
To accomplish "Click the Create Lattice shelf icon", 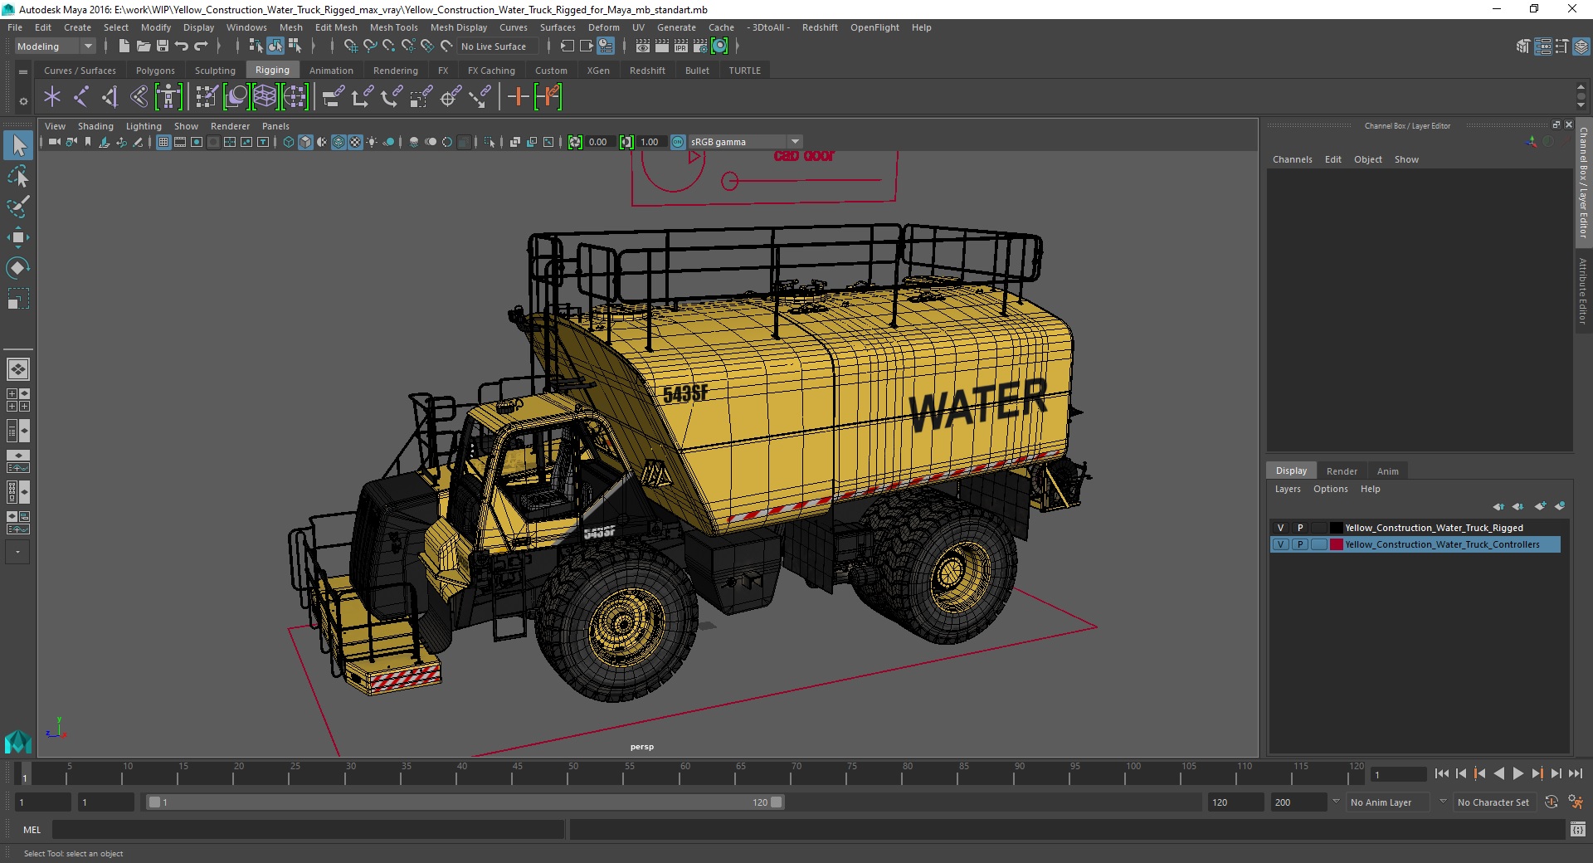I will (x=265, y=97).
